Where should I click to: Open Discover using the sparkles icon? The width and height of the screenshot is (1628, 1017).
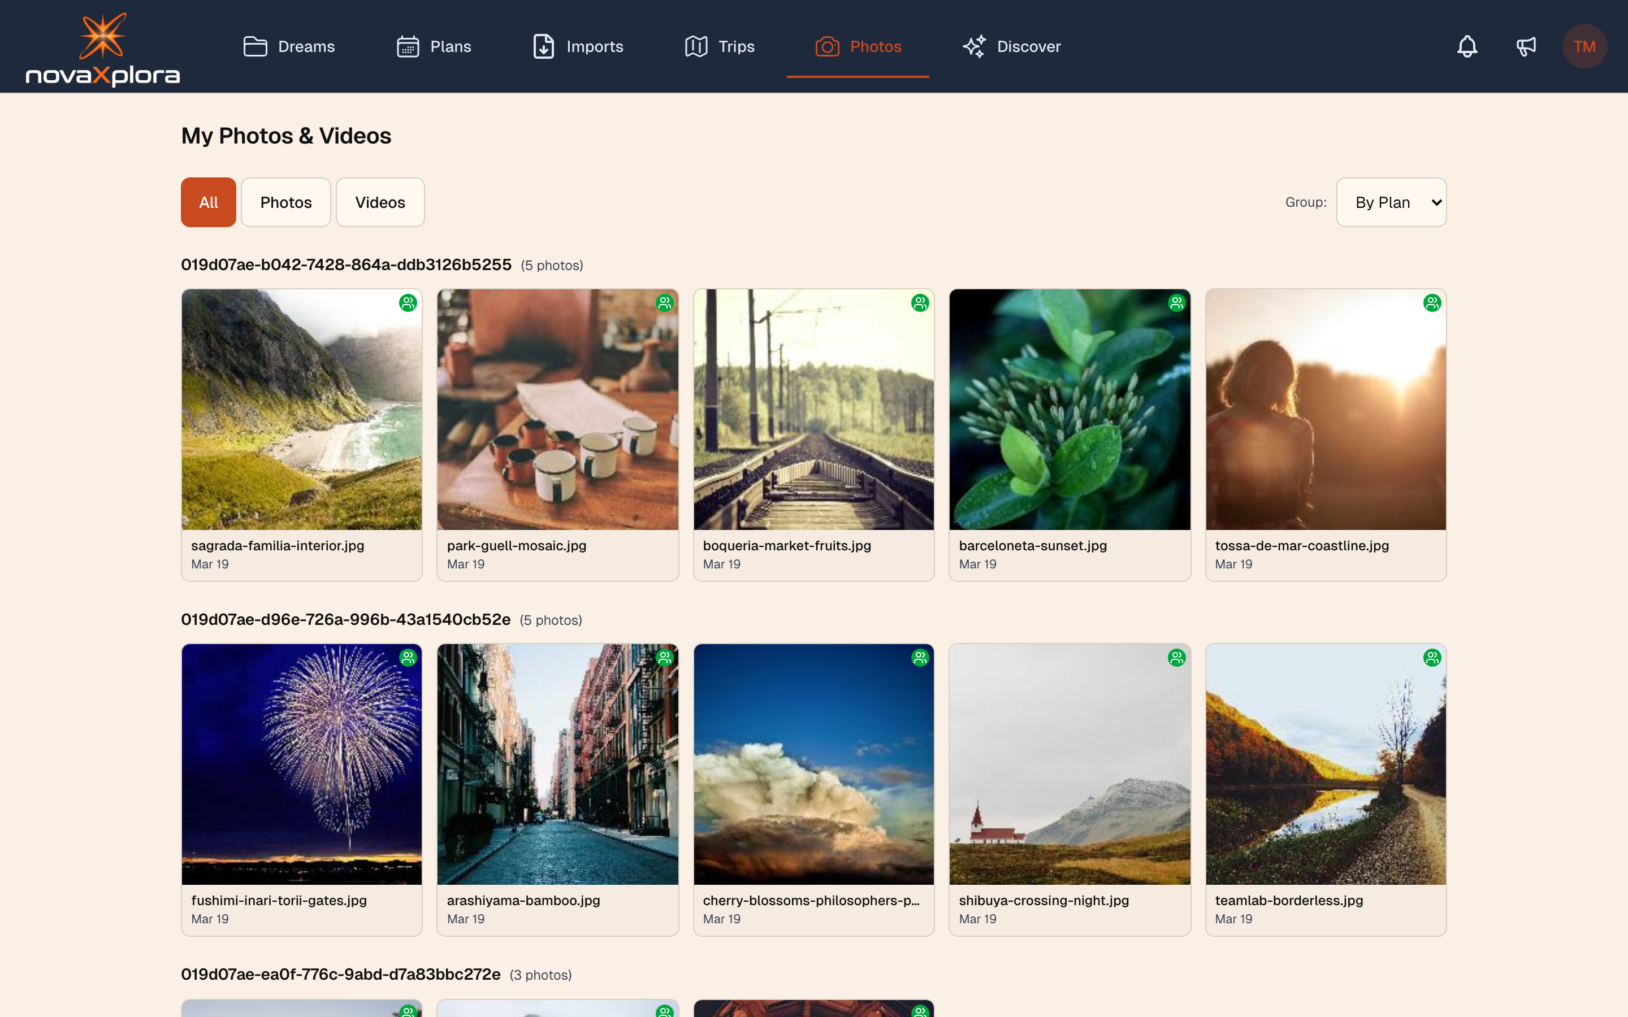[973, 46]
